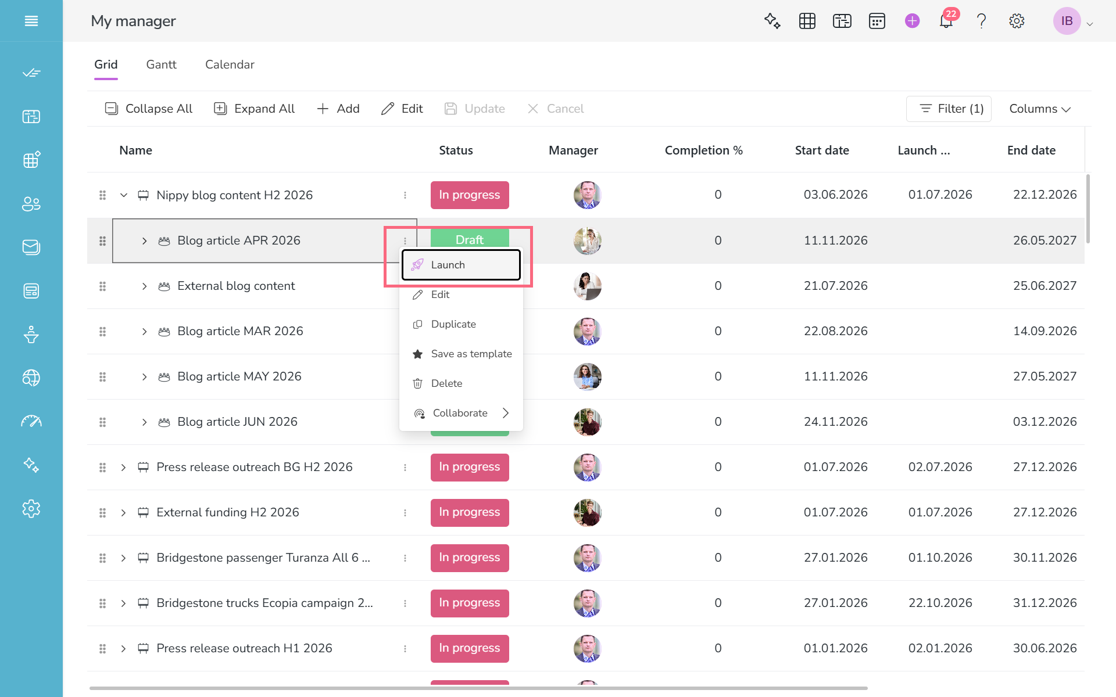The height and width of the screenshot is (697, 1116).
Task: Open the AI sparkle icon in top bar
Action: pyautogui.click(x=772, y=21)
